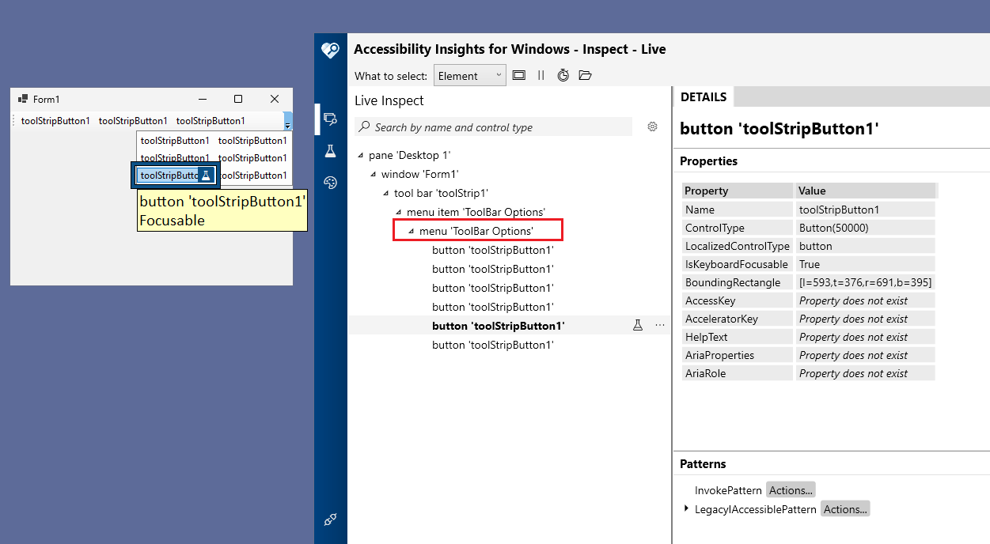This screenshot has width=990, height=544.
Task: Click the beaker test icon beside selected button
Action: [638, 324]
